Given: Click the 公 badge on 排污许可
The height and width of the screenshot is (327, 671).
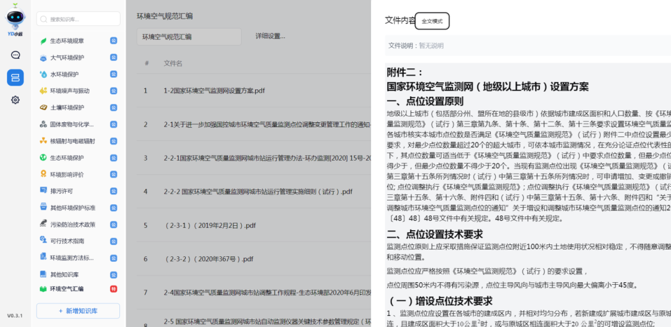Looking at the screenshot, I should point(114,190).
